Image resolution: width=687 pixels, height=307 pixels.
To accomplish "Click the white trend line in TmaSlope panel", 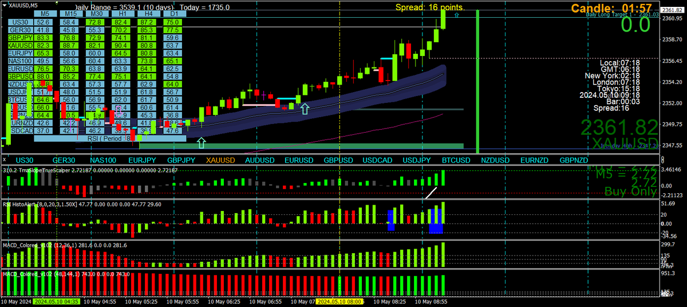I will tap(431, 193).
